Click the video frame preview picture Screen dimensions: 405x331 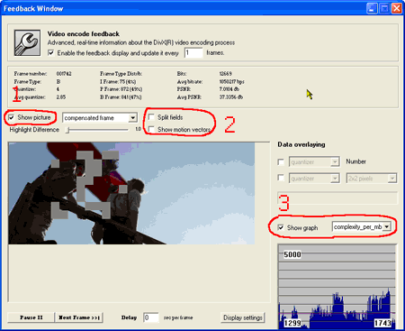click(131, 193)
